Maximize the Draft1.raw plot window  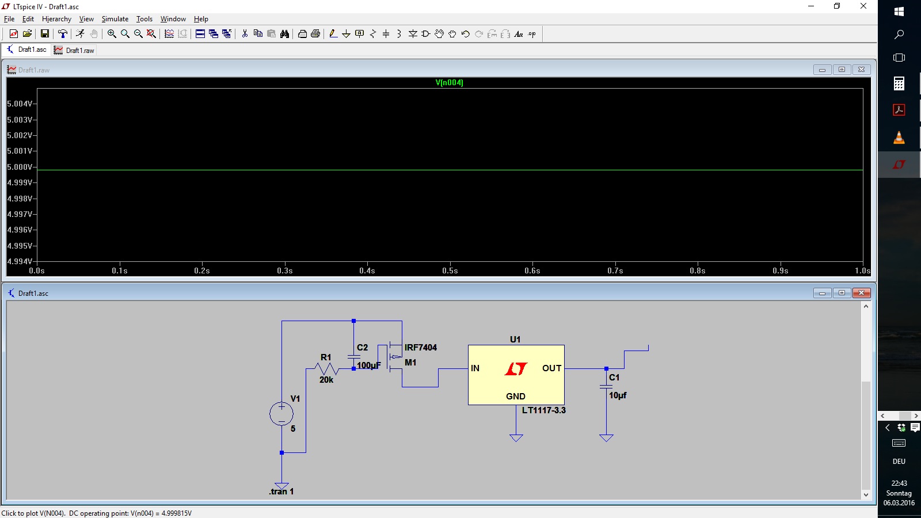(842, 70)
